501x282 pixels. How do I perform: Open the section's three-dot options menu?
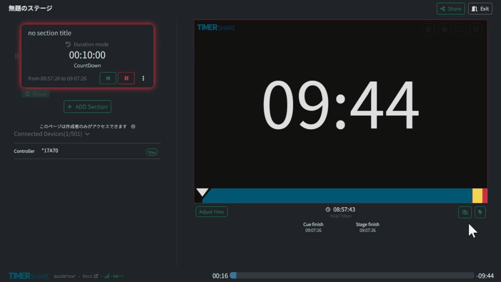(x=143, y=79)
